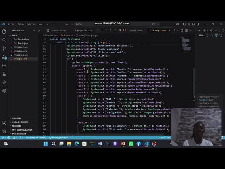
Task: Go back with the navigation arrow
Action: coord(67,24)
